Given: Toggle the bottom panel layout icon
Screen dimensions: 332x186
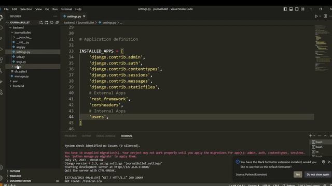Looking at the screenshot, I should (291, 9).
